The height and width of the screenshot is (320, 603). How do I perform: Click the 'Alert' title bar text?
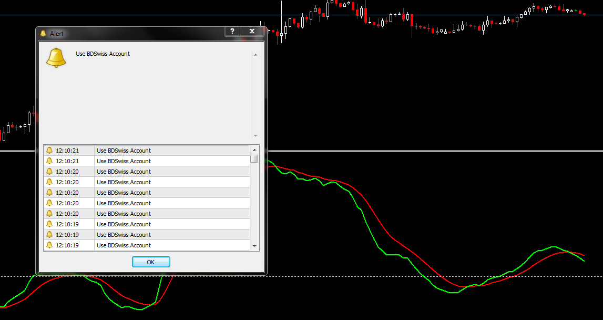57,34
